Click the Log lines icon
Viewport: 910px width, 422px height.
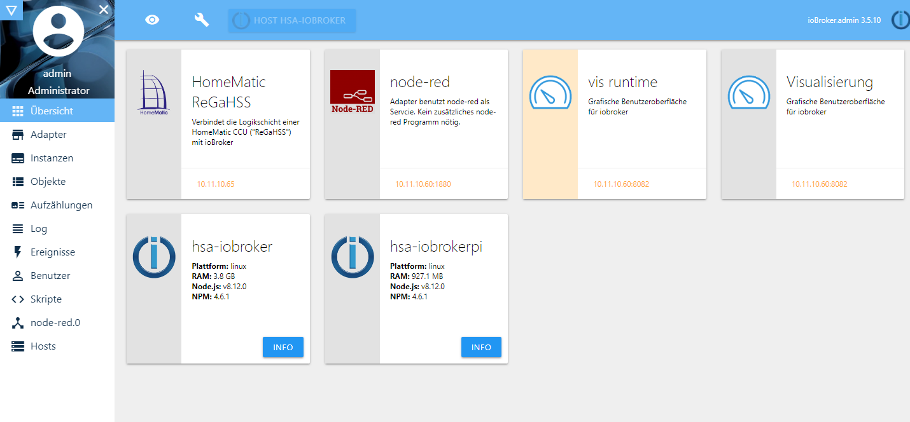tap(18, 229)
